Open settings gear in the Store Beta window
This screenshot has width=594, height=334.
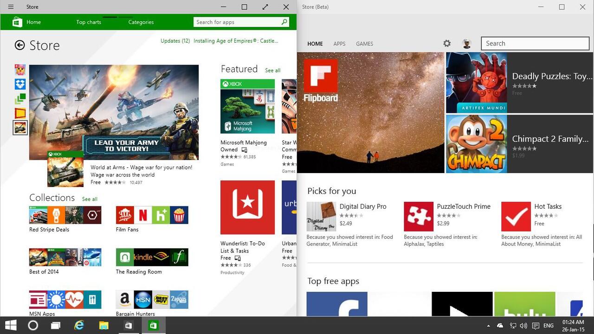point(447,43)
